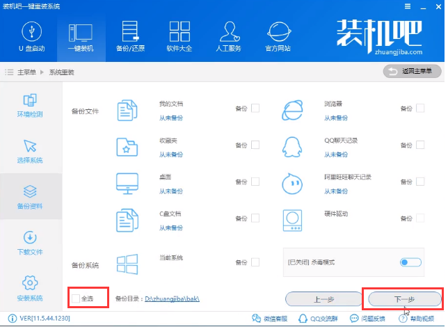This screenshot has height=327, width=448.
Task: Click 返回主菜单 return button
Action: click(412, 72)
